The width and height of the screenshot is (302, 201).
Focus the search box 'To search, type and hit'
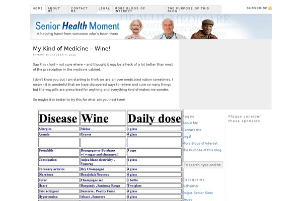coord(203,165)
